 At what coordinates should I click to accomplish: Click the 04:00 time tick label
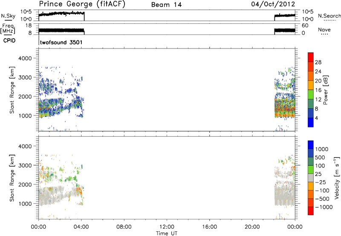click(81, 227)
